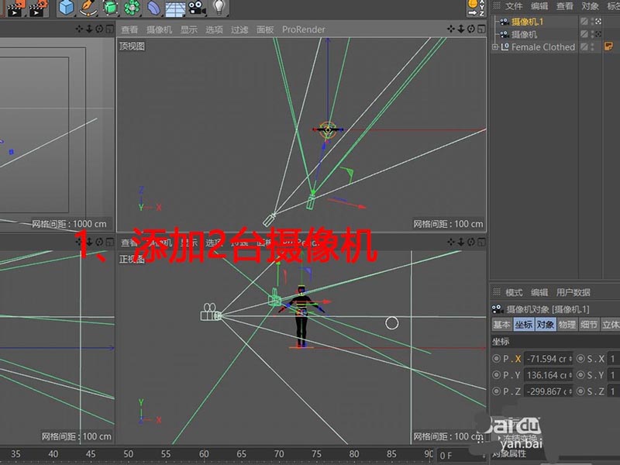Activate the camera view target toggle for 摄像机
The image size is (620, 465).
(x=598, y=34)
